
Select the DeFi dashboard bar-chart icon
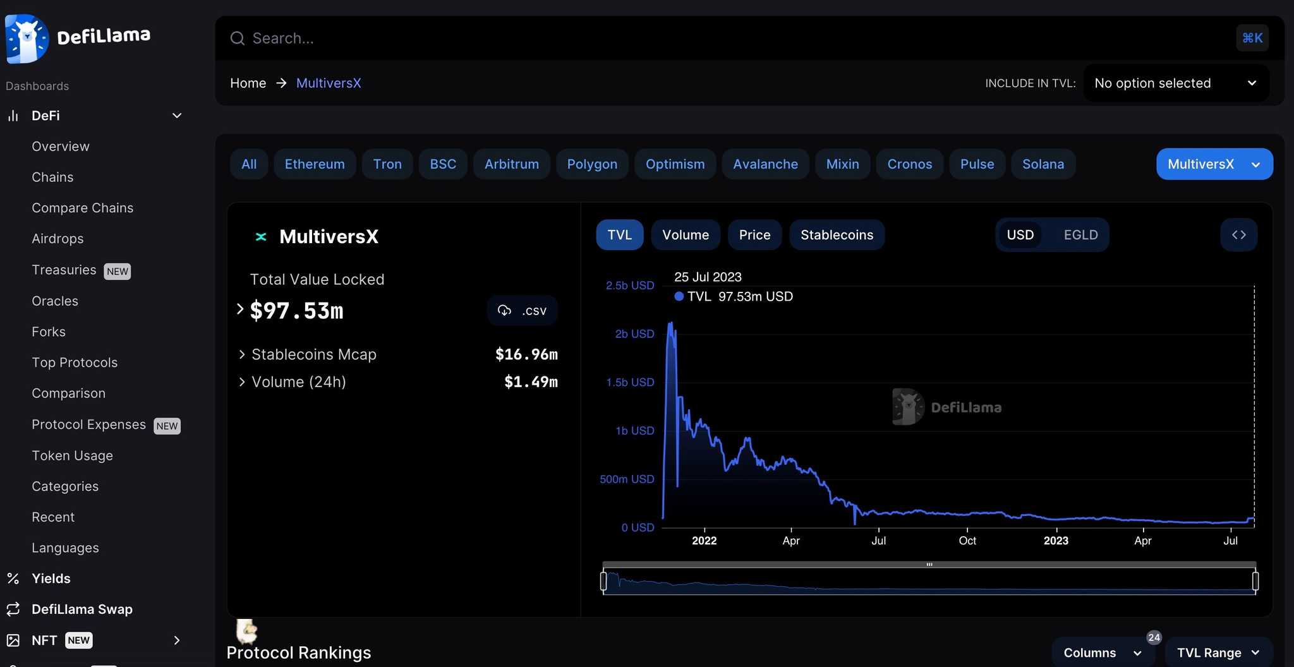click(13, 116)
